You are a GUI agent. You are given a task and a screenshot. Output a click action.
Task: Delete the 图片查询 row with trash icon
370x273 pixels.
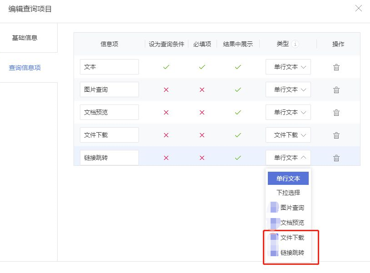click(336, 90)
